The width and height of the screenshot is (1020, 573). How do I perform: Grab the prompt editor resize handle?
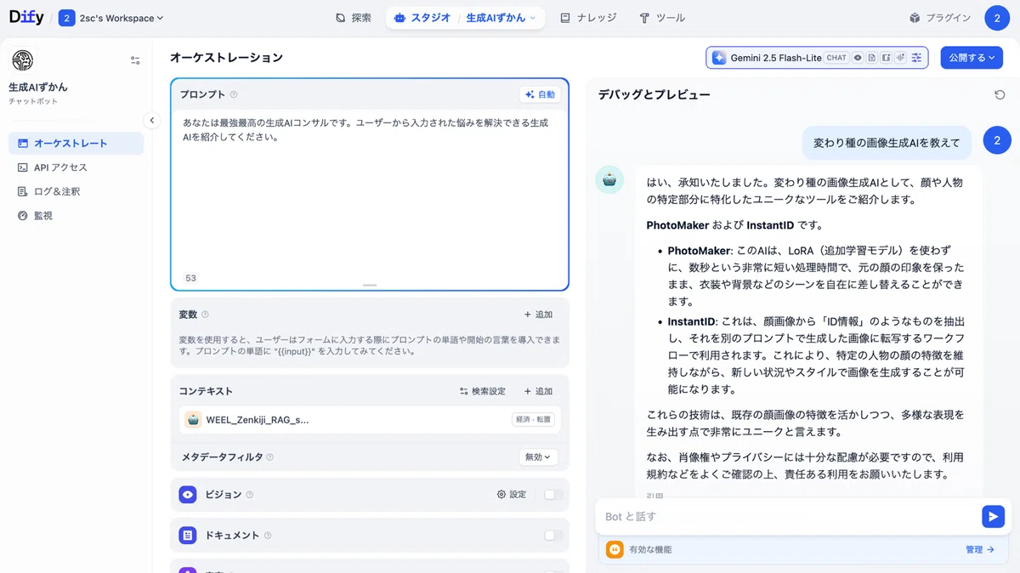tap(370, 285)
